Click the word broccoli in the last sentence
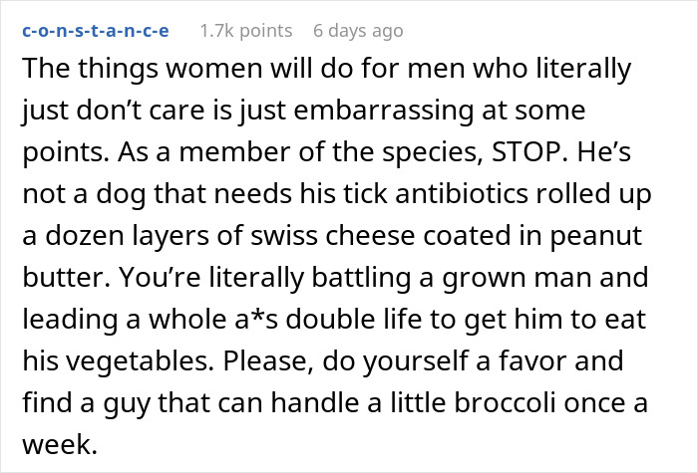Screen dimensions: 698x473 (x=505, y=402)
